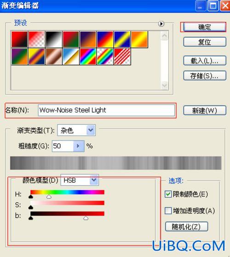Select the violet to orange gradient preset
Screen dimensions: 230x257
[88, 39]
